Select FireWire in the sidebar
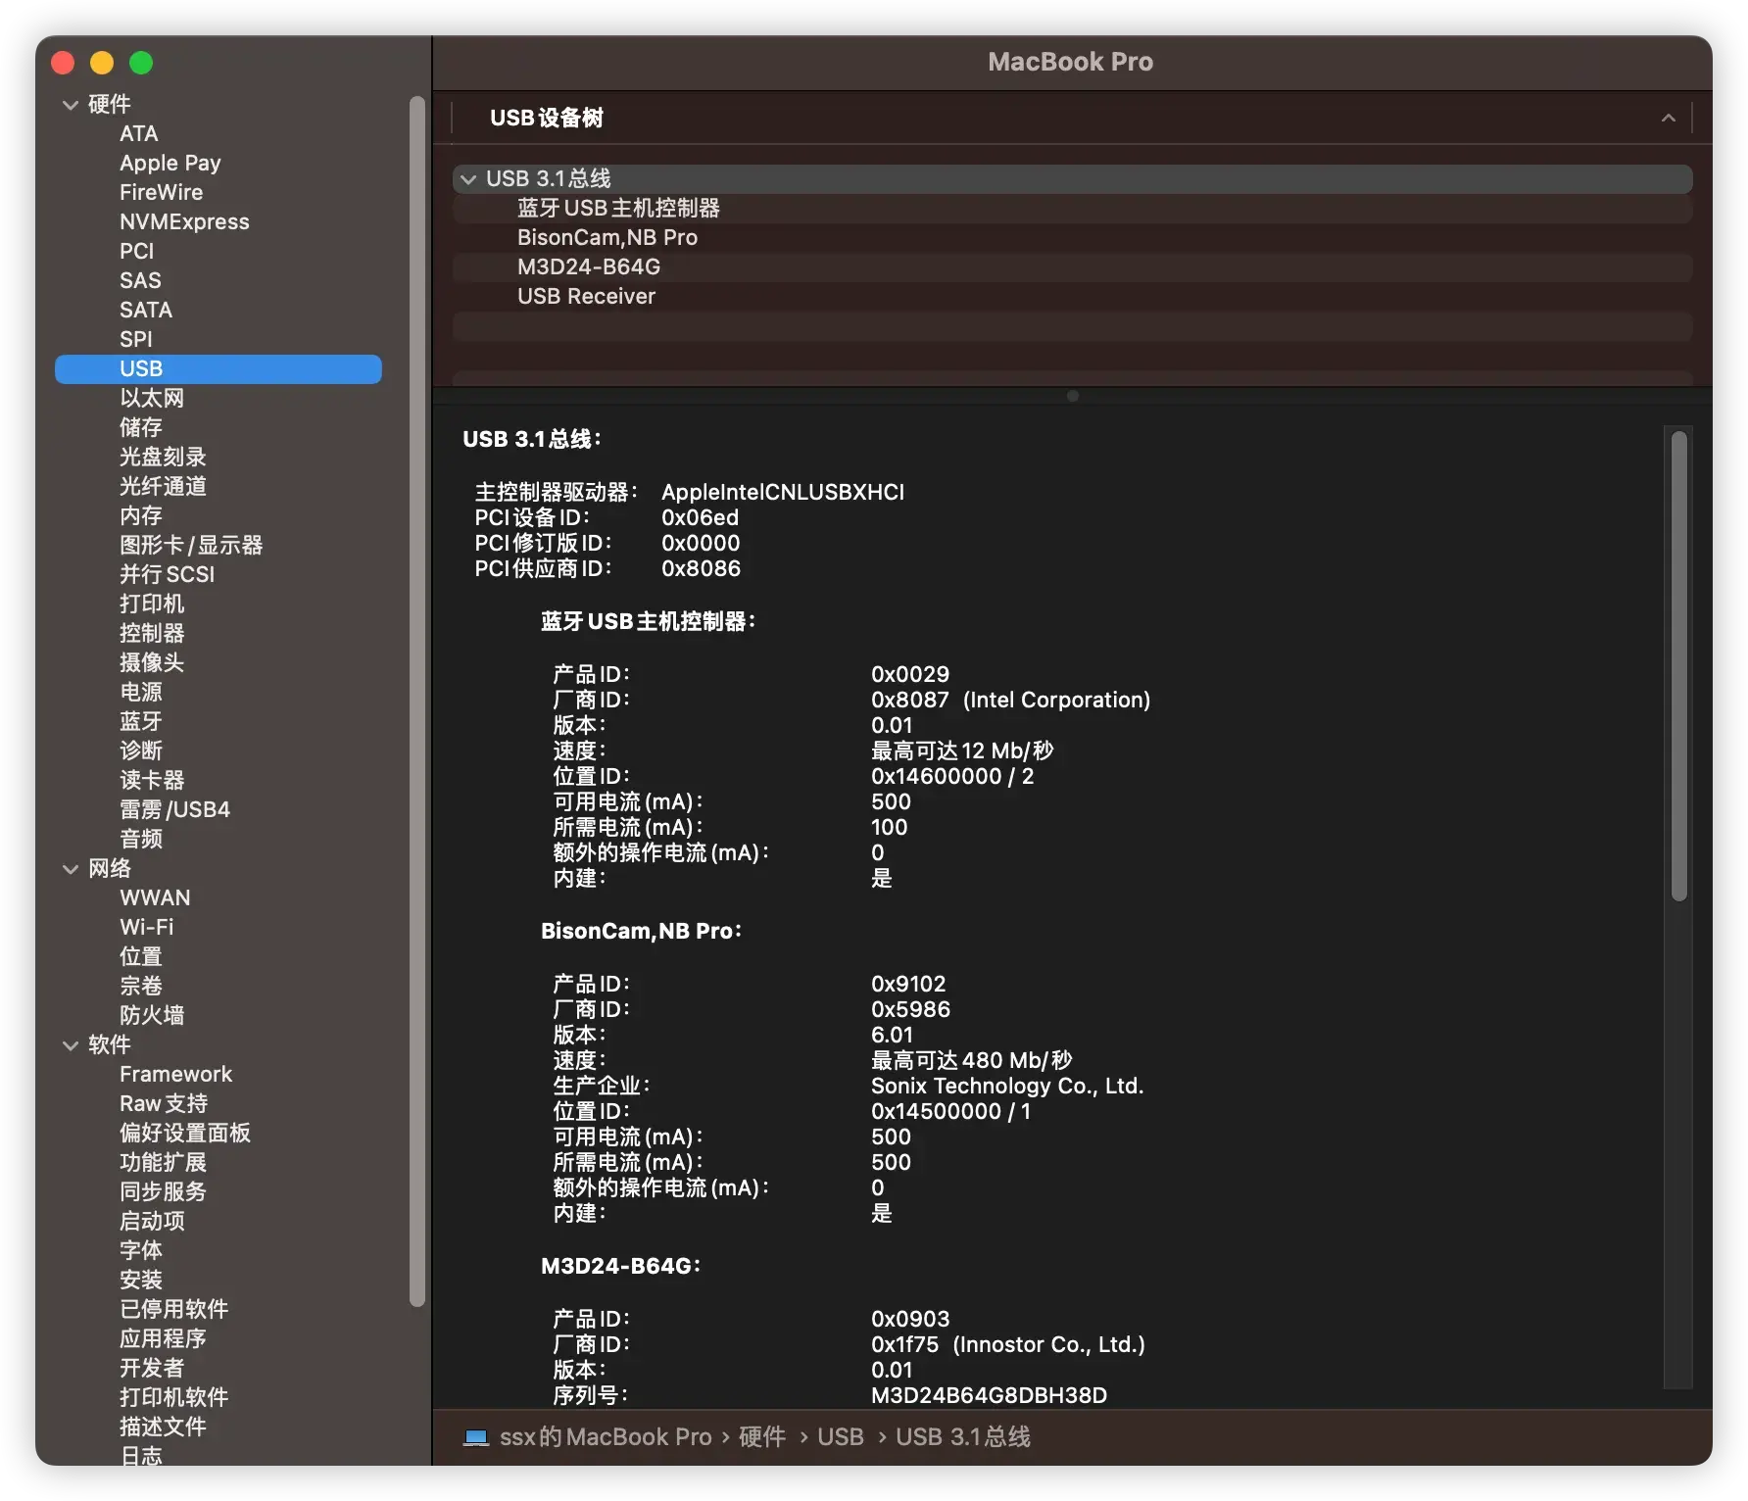The image size is (1748, 1501). click(x=162, y=192)
